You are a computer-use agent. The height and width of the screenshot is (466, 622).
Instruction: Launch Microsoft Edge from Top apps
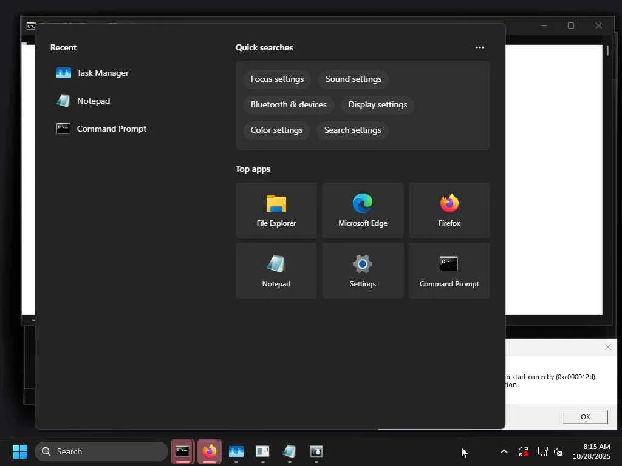[x=363, y=210]
